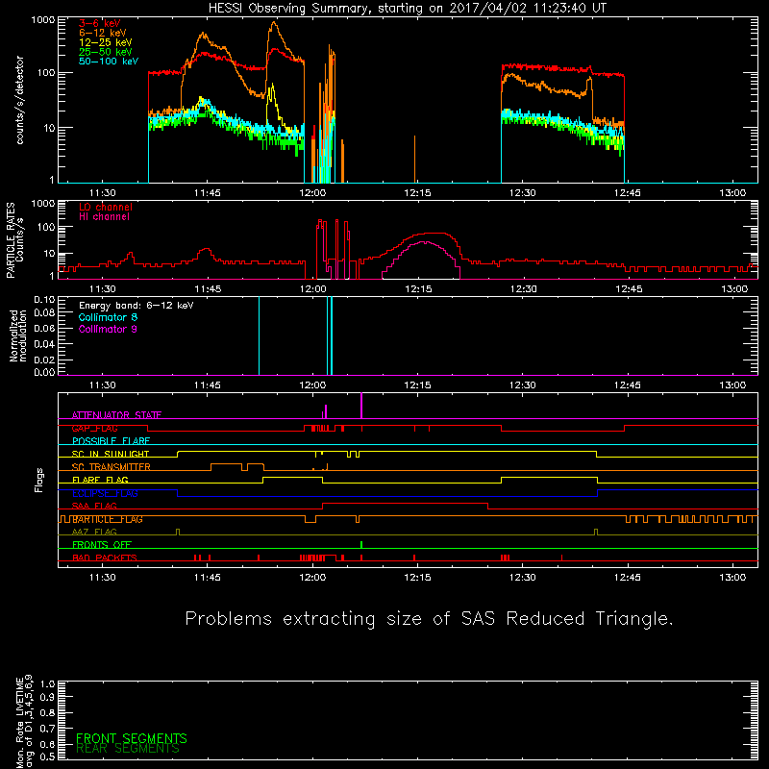Click the Mon. Rate LIVETIME axis label
This screenshot has width=769, height=769.
[x=23, y=721]
